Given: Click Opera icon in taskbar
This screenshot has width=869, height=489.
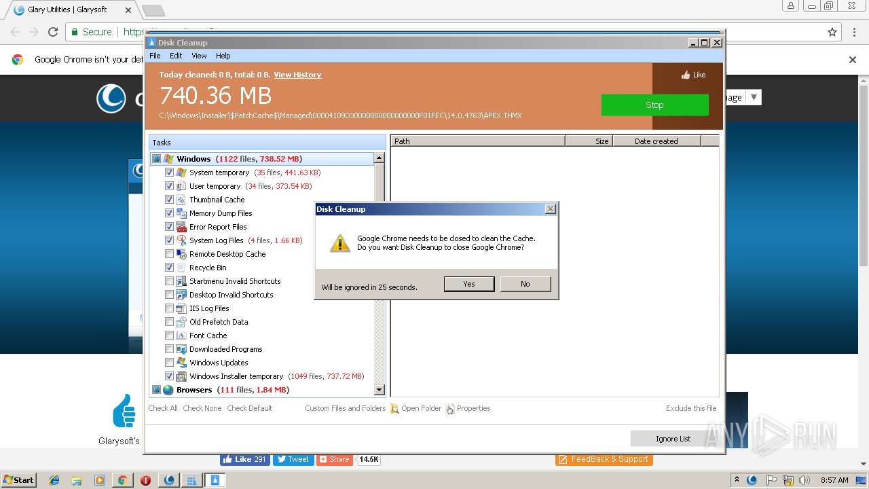Looking at the screenshot, I should pos(145,480).
